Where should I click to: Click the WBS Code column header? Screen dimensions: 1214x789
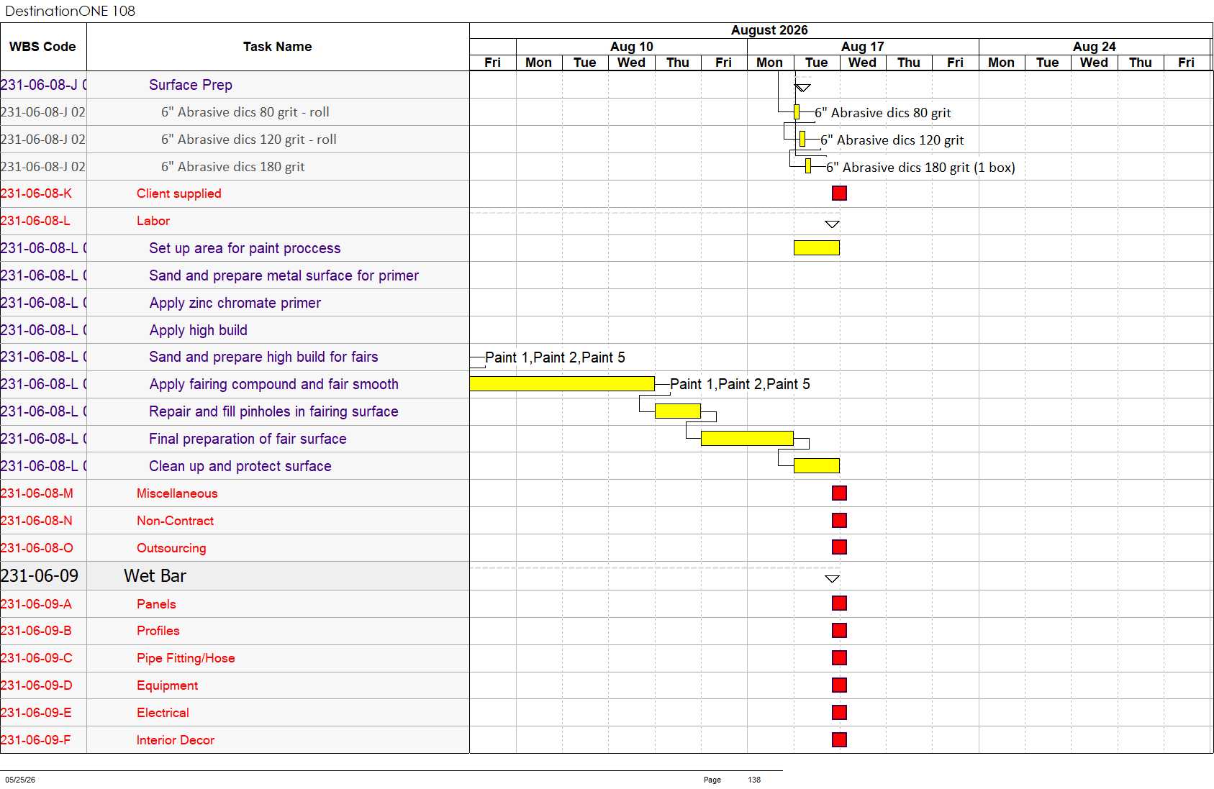pos(43,47)
